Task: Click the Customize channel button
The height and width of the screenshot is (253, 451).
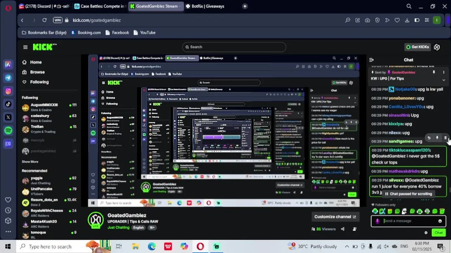Action: coord(335,216)
